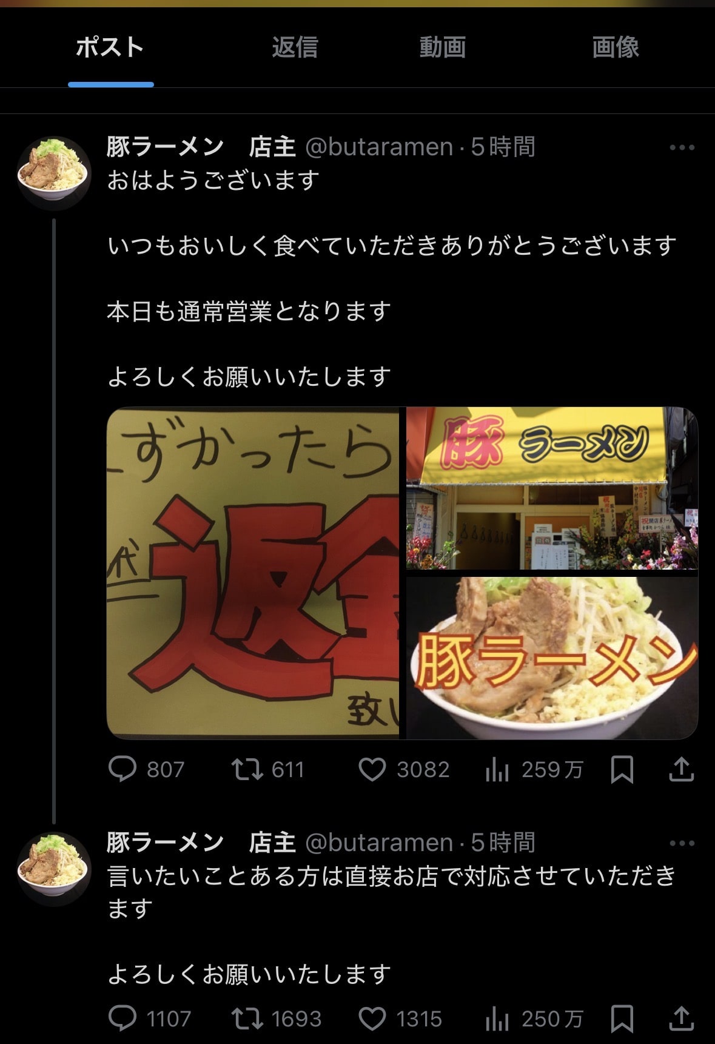Viewport: 715px width, 1044px height.
Task: Bookmark the first post
Action: (x=622, y=770)
